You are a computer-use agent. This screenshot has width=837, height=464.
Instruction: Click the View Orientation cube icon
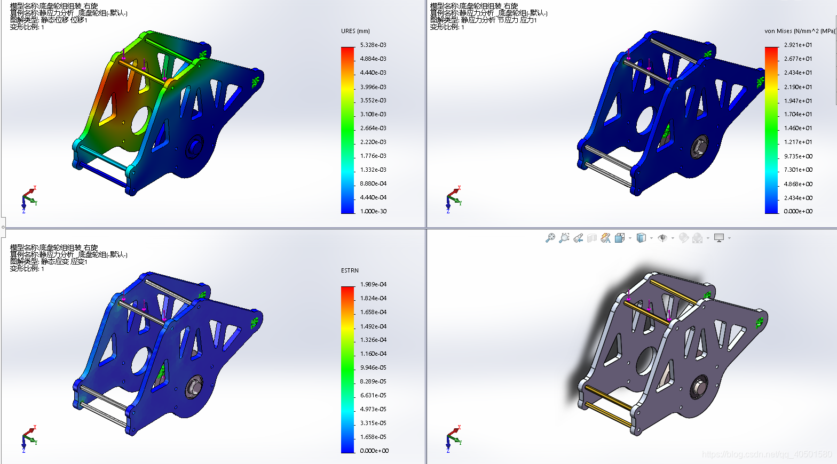[x=620, y=238]
